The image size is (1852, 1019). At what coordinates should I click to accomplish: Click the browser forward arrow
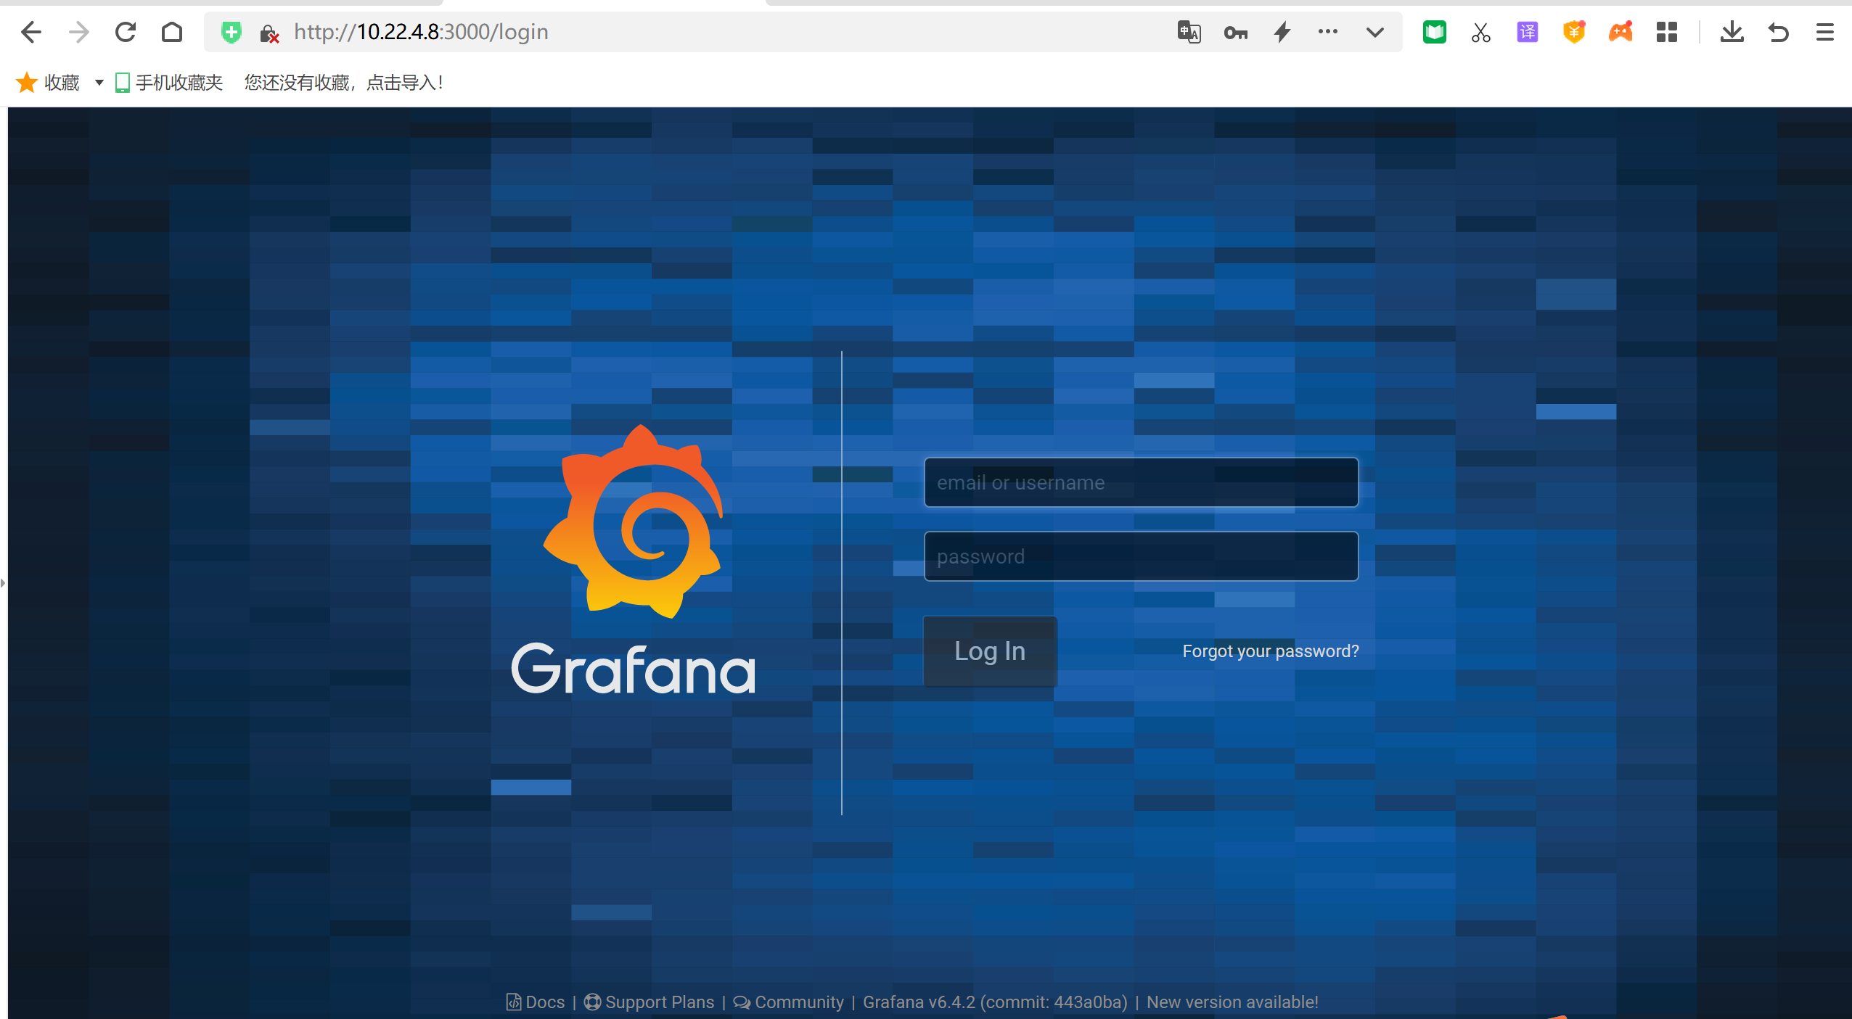click(x=78, y=32)
